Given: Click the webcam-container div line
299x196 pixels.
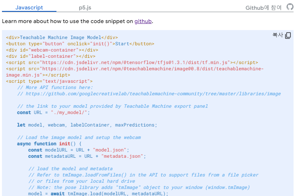Looking at the screenshot, I should coord(52,50).
